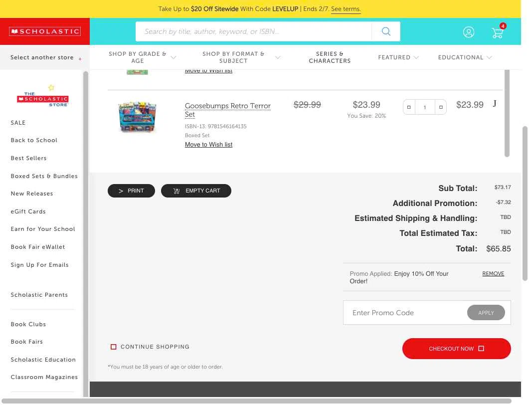This screenshot has width=529, height=405.
Task: Click the Enter Promo Code field
Action: click(405, 313)
